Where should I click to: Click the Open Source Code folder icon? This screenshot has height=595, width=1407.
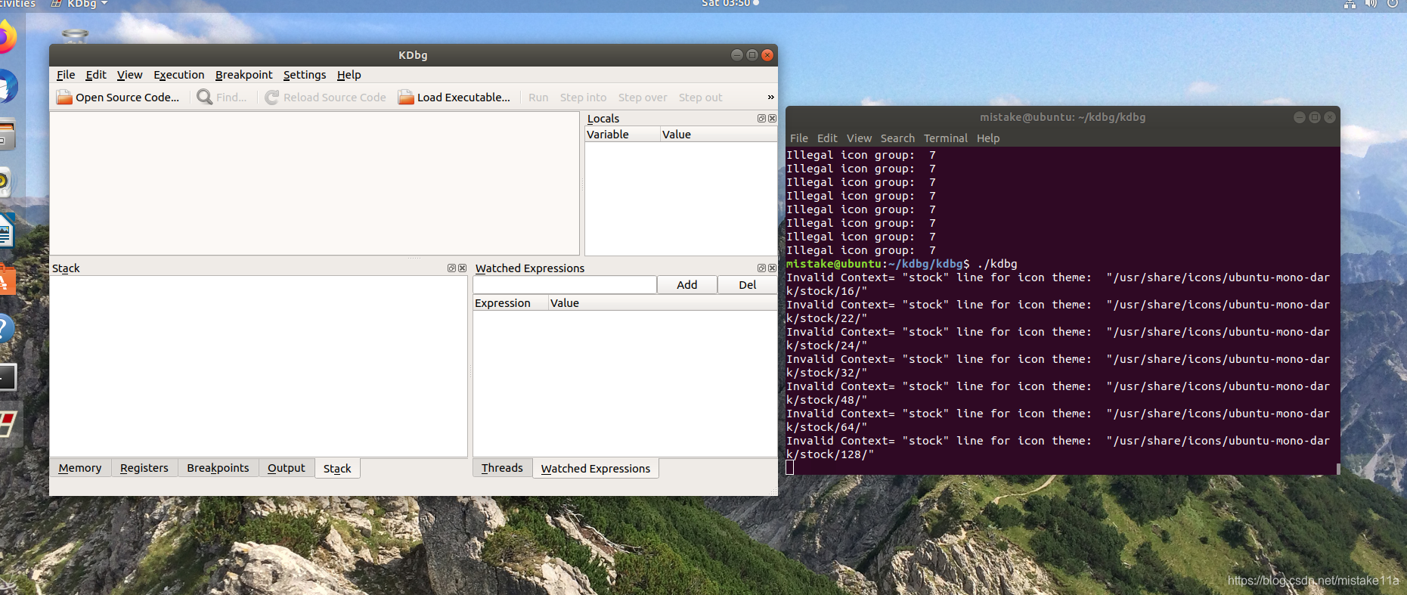click(64, 97)
